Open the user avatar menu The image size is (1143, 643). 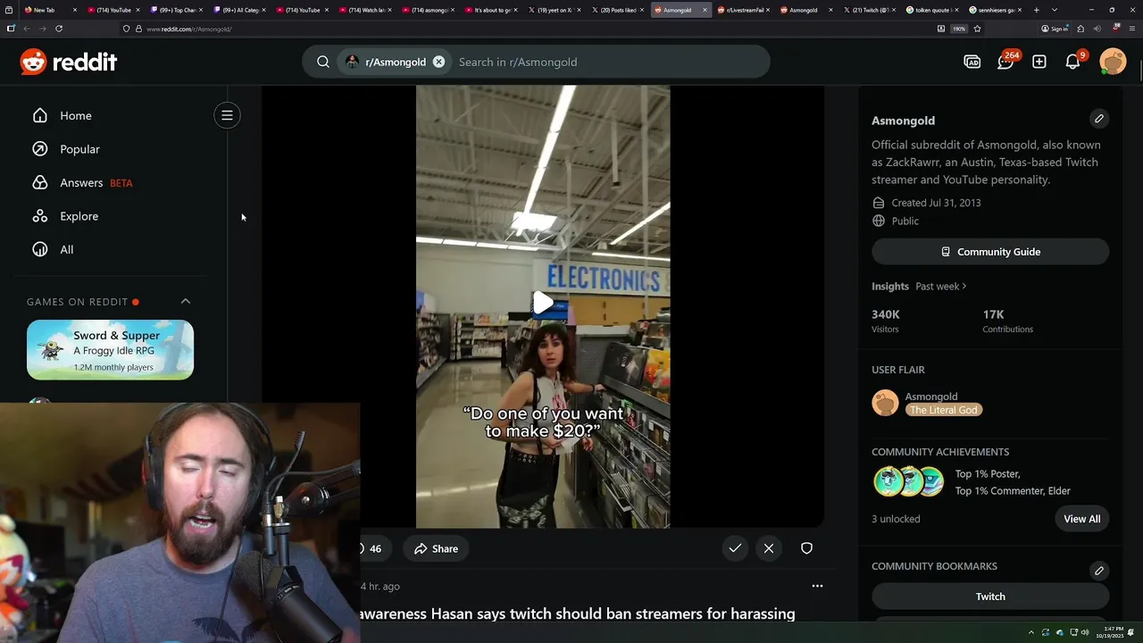(1113, 62)
